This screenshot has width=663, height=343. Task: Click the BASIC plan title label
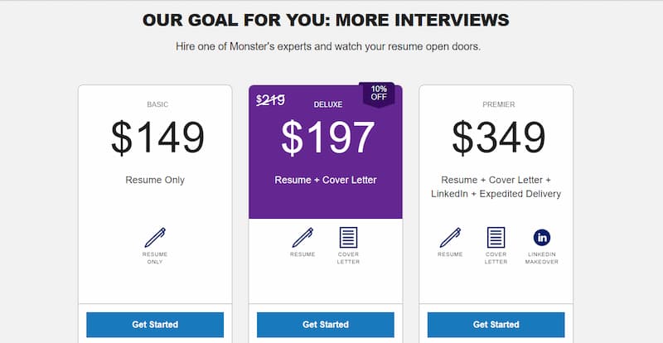click(157, 104)
